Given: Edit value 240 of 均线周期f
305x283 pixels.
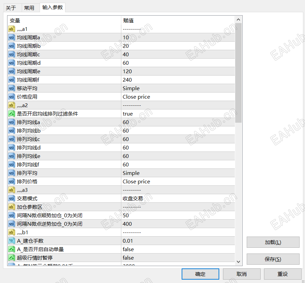Looking at the screenshot, I should pos(178,80).
